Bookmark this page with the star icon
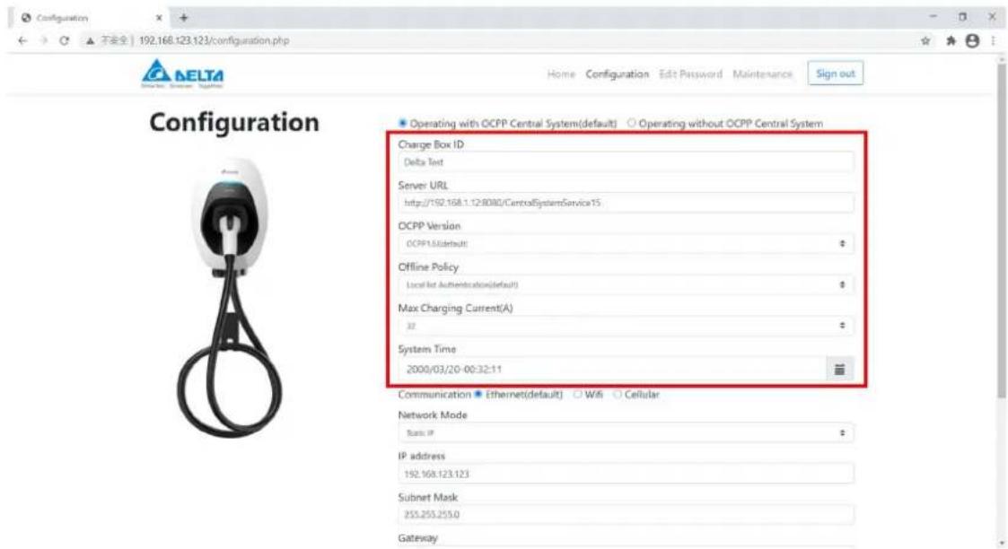 coord(925,41)
